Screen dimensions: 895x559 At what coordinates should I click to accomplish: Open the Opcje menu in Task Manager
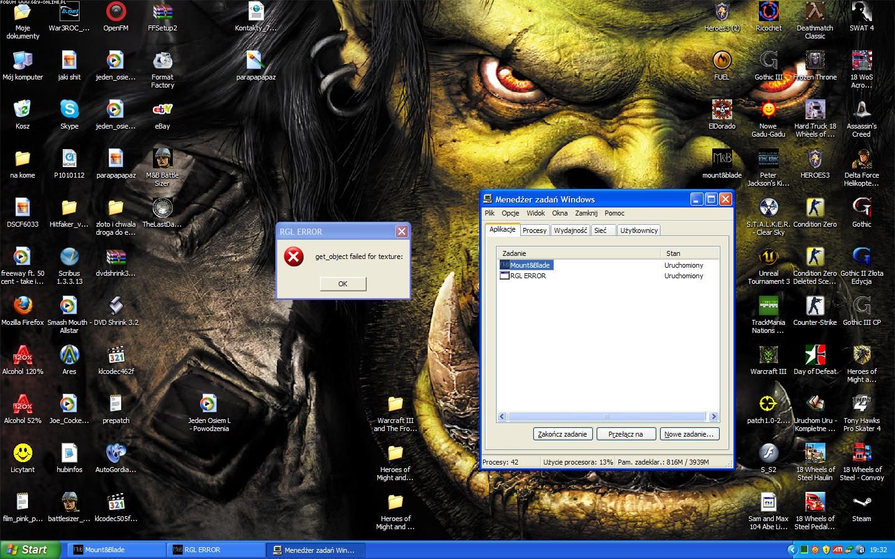(510, 213)
